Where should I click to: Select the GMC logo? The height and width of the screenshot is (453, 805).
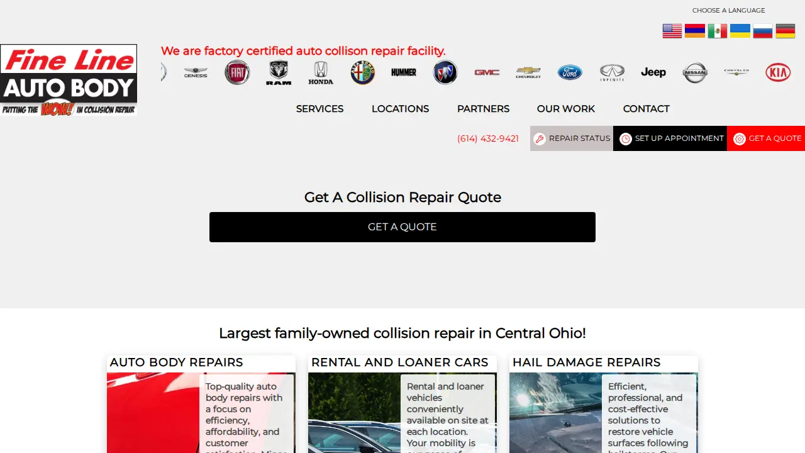(x=487, y=72)
